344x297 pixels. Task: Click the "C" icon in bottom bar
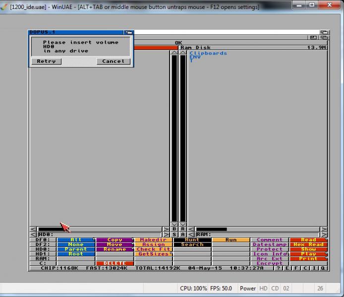(305, 268)
